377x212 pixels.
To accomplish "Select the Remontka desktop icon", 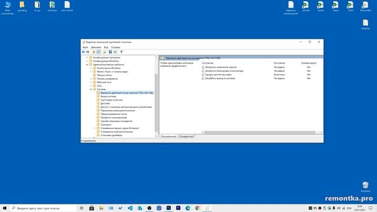I will point(365,6).
